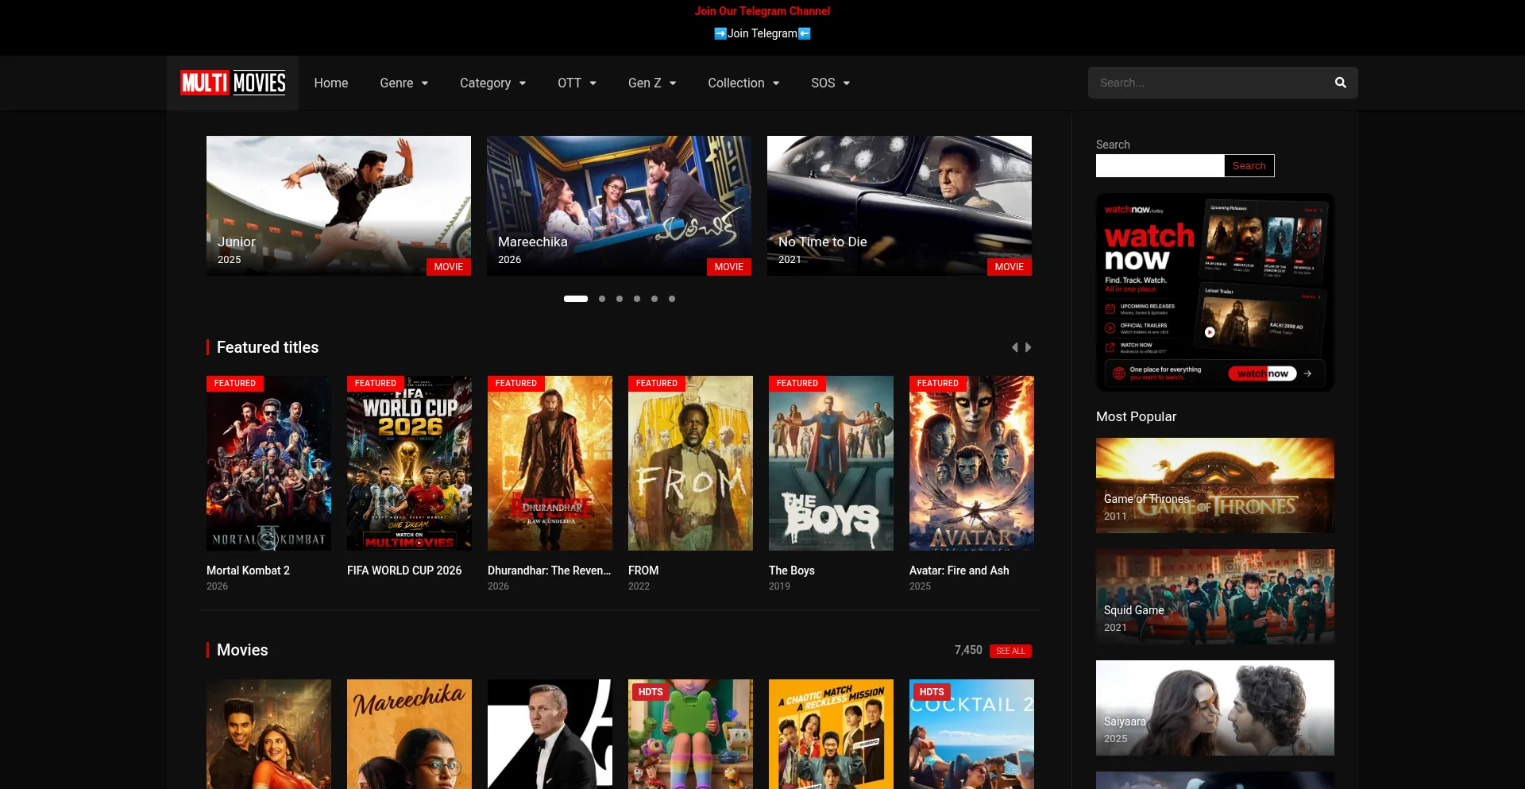Select the fifth carousel pagination dot
1525x789 pixels.
[x=654, y=299]
